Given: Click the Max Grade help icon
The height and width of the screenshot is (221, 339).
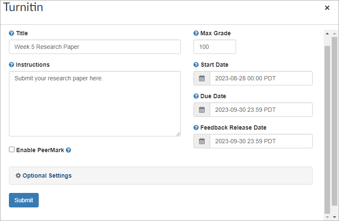Looking at the screenshot, I should click(196, 33).
